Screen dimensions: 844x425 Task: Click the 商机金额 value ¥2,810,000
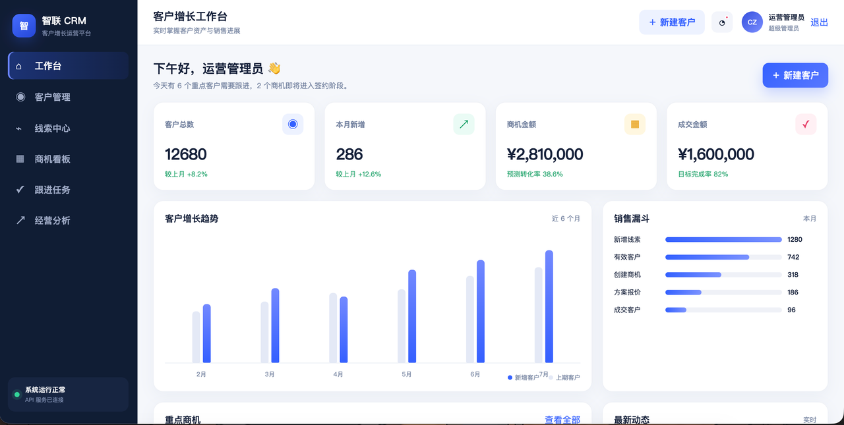[545, 154]
